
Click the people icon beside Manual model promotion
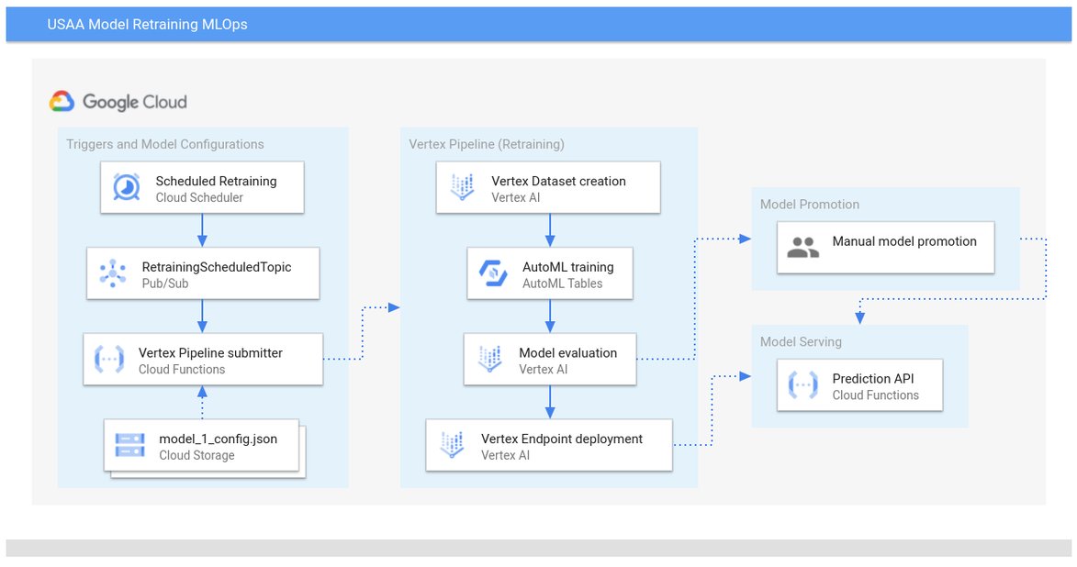(x=803, y=247)
